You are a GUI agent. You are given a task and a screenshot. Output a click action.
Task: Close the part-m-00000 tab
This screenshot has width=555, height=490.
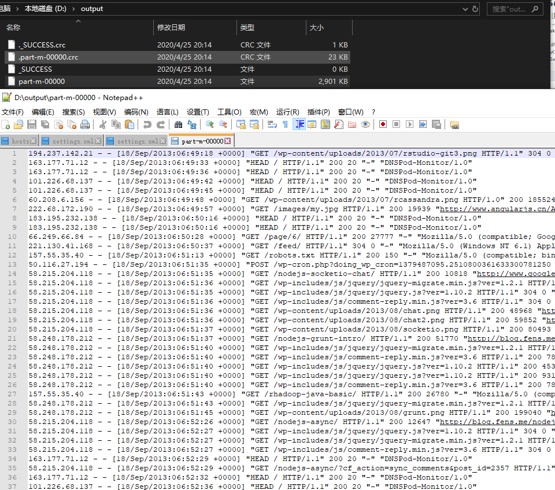(228, 141)
